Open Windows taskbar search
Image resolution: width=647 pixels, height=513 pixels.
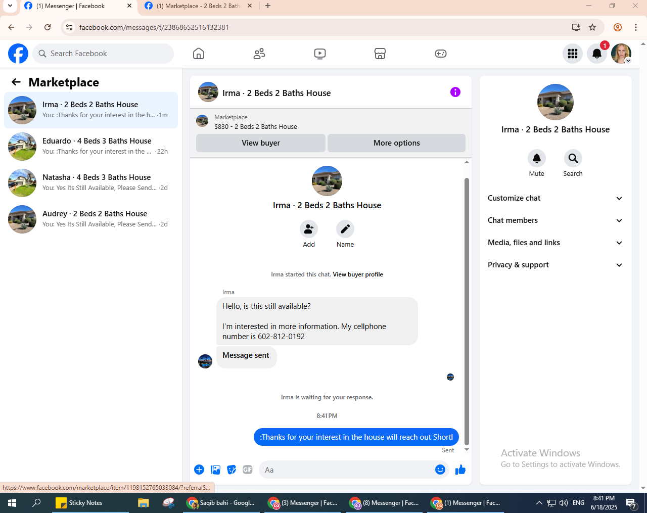tap(36, 503)
